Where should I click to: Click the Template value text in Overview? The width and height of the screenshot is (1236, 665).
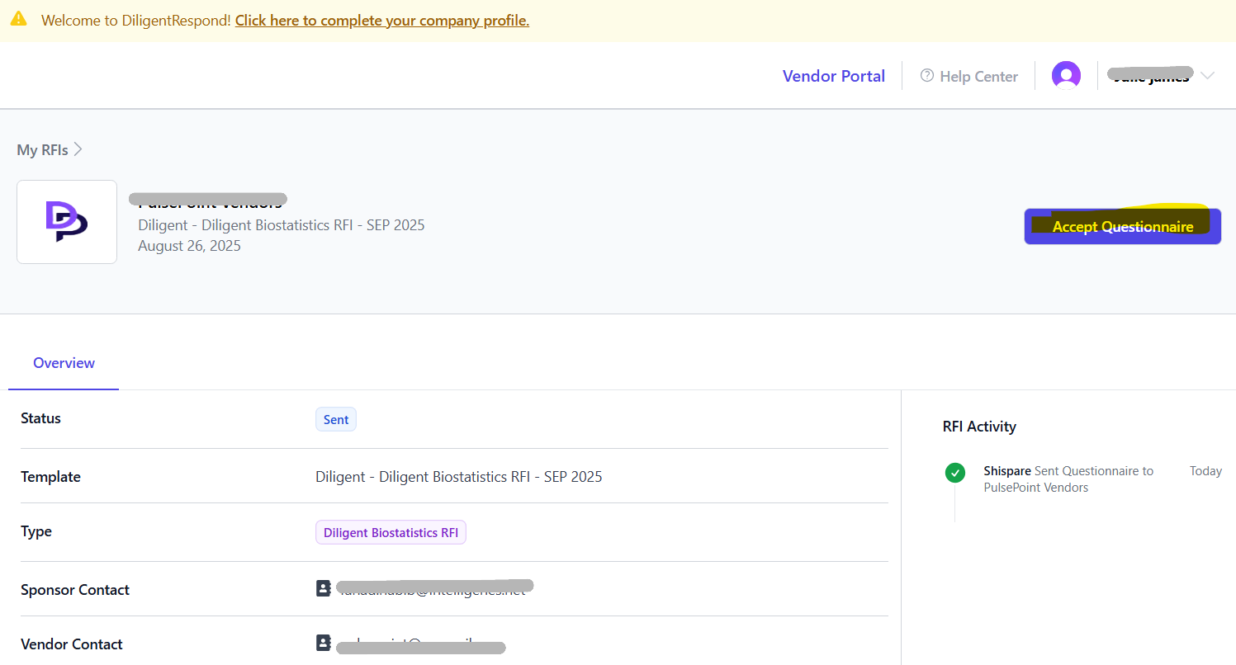click(459, 477)
